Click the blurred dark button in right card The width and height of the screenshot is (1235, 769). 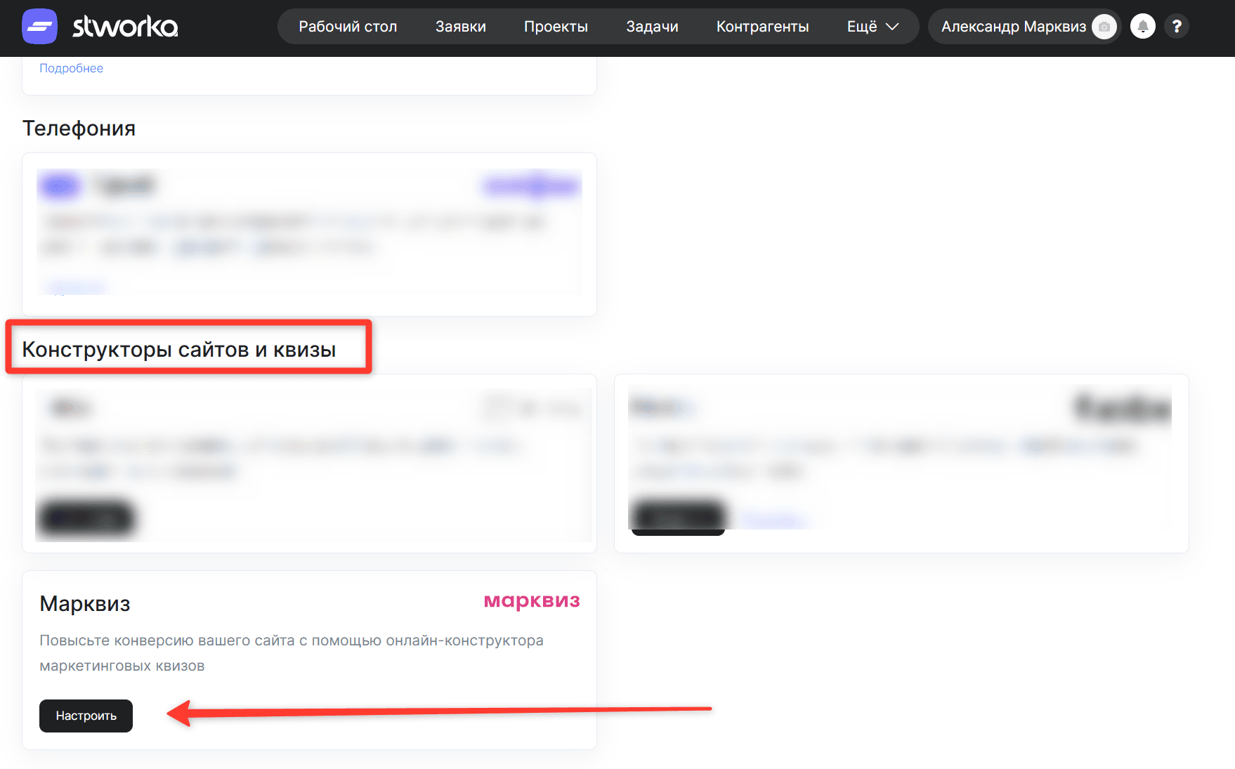(678, 516)
